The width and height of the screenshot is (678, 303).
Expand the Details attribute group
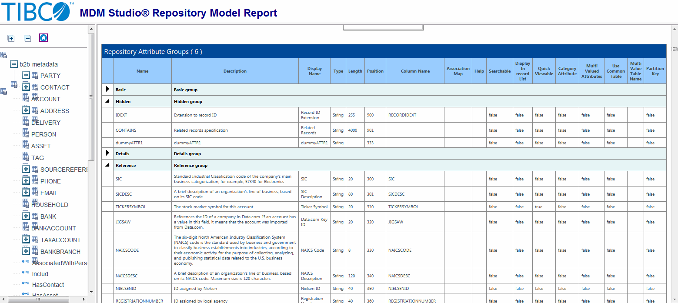(107, 153)
